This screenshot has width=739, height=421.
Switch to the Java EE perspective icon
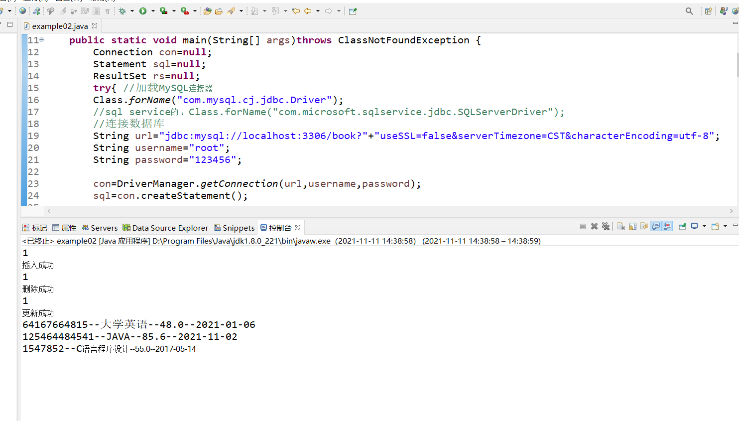[x=724, y=11]
